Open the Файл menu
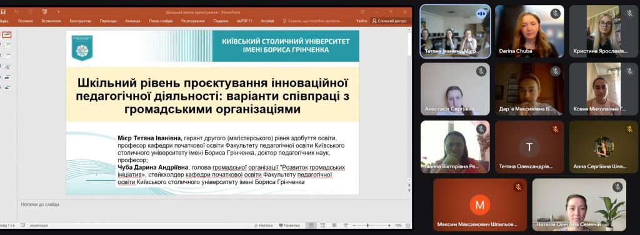Screen dimensions: 640x235 pos(4,21)
